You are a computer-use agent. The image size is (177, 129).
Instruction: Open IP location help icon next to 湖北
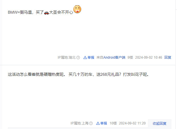(x=78, y=58)
